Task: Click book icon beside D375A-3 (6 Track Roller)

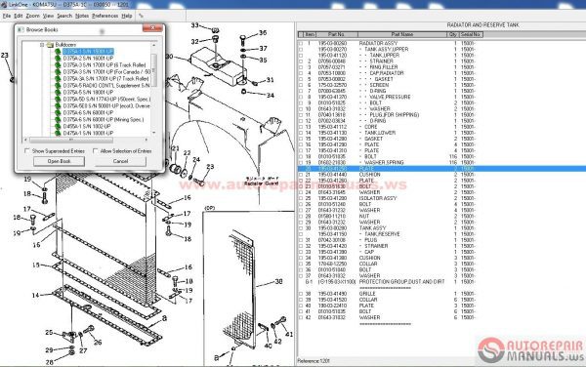Action: point(58,65)
